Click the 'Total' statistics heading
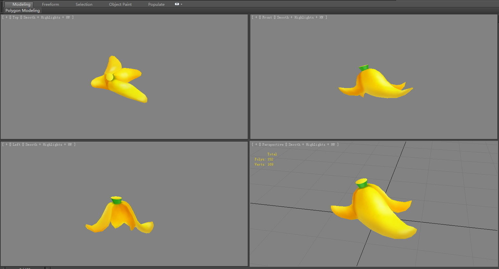499x269 pixels. tap(272, 154)
